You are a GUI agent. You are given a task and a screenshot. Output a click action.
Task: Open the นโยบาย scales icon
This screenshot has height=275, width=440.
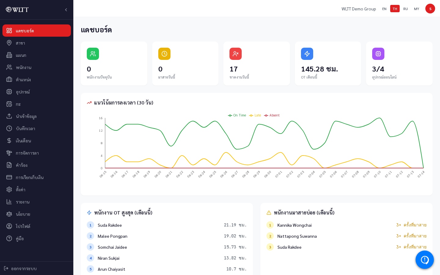click(9, 214)
